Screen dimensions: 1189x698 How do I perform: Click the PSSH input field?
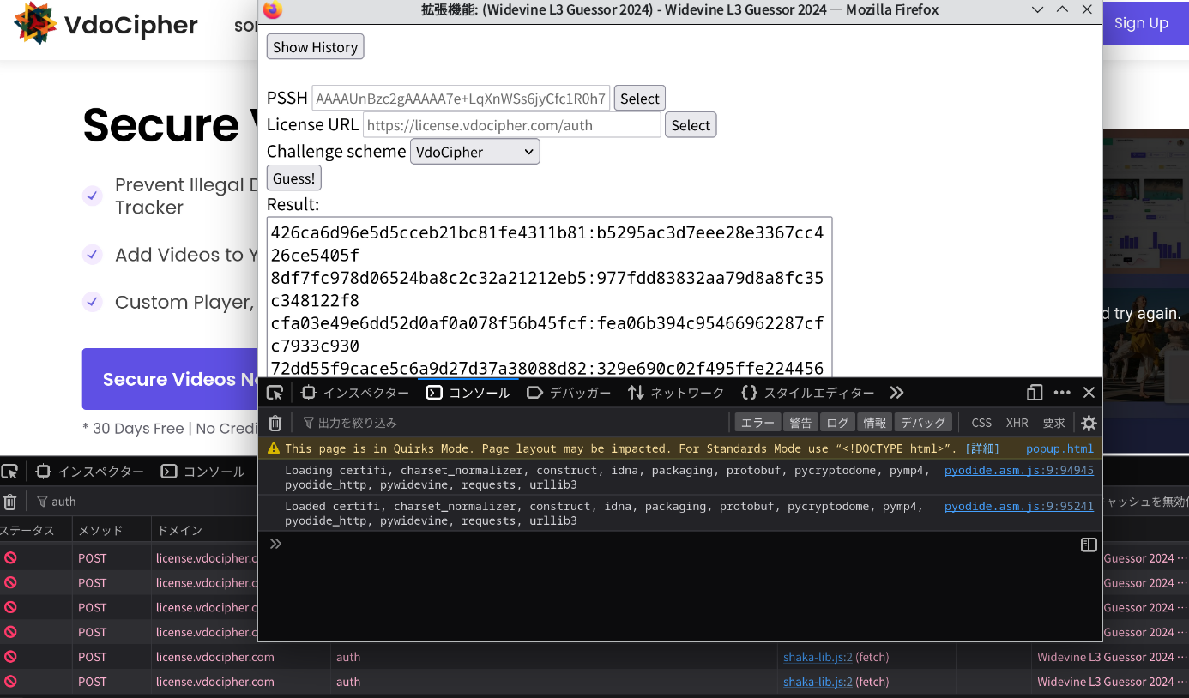(x=461, y=99)
